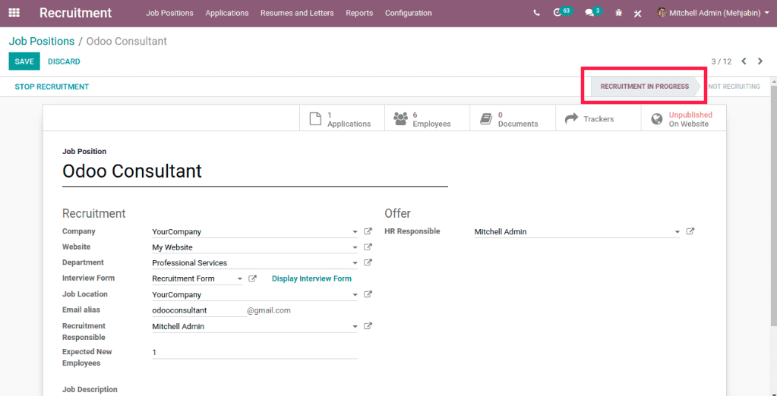This screenshot has height=396, width=777.
Task: Open the Trackers stat button
Action: click(598, 119)
